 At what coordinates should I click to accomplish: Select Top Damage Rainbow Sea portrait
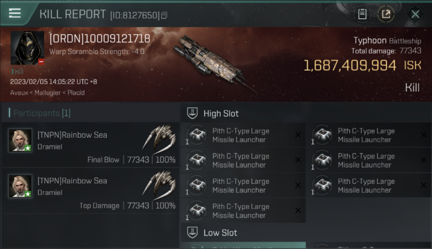click(x=20, y=186)
